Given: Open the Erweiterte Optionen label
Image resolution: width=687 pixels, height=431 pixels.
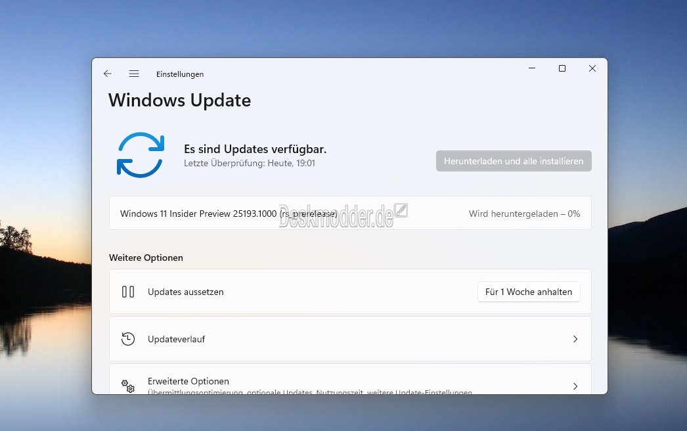Looking at the screenshot, I should [x=188, y=381].
